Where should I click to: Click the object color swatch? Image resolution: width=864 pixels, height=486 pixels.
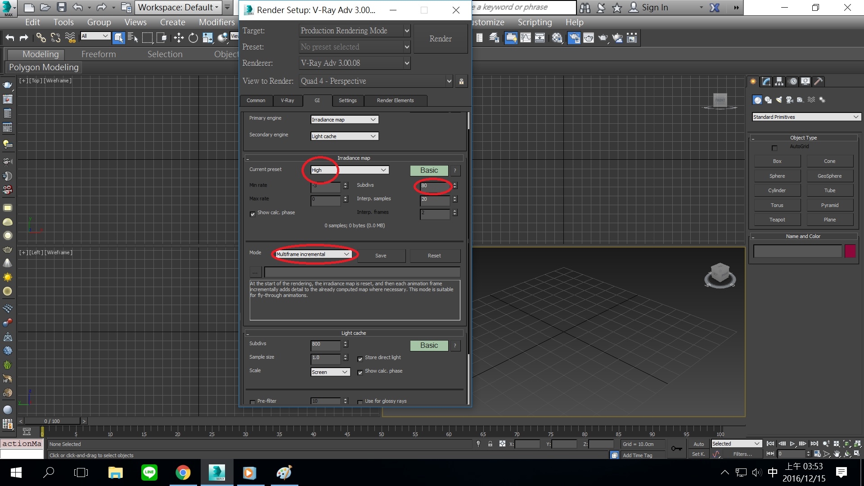(x=850, y=251)
